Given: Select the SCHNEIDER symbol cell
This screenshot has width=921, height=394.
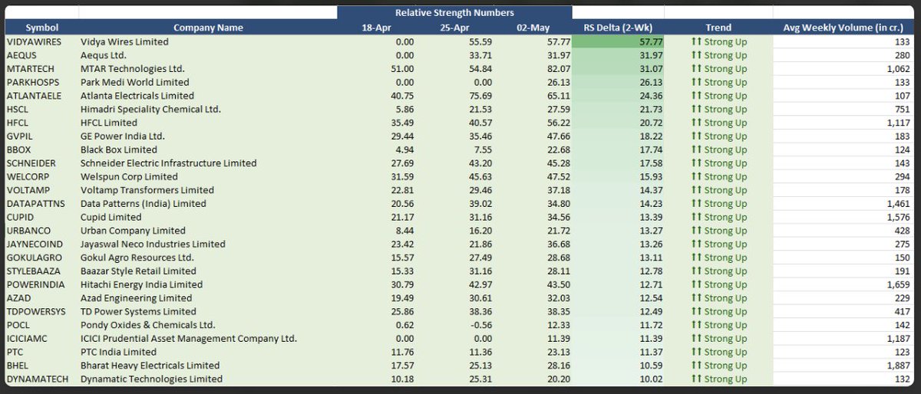Looking at the screenshot, I should coord(30,163).
